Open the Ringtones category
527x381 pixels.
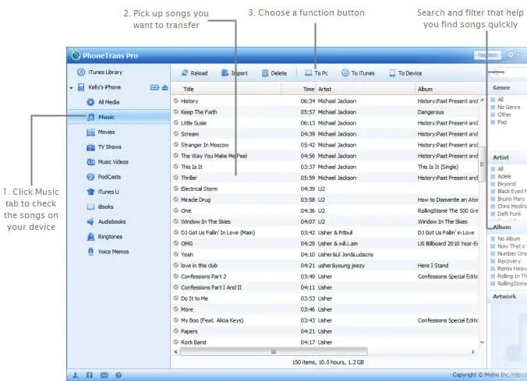pos(104,237)
